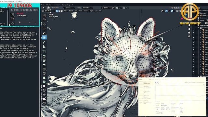208x117 pixels.
Task: Open the editor type dropdown
Action: (44, 8)
